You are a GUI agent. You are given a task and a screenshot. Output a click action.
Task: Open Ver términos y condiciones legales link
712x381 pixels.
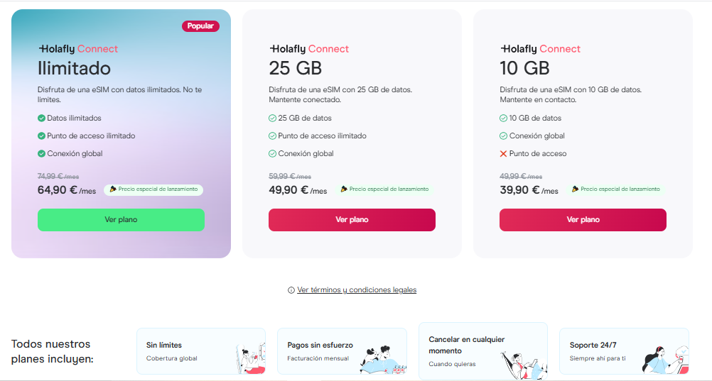point(357,290)
